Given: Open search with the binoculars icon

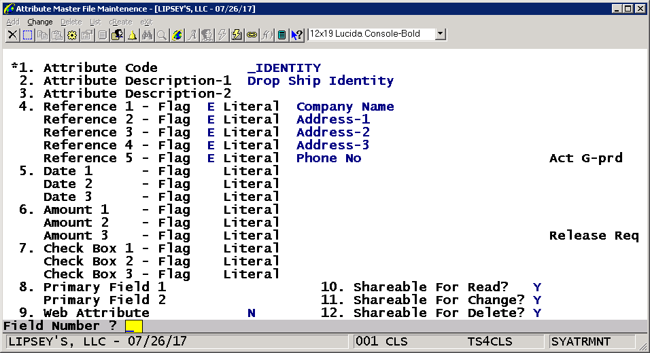Looking at the screenshot, I should [147, 35].
